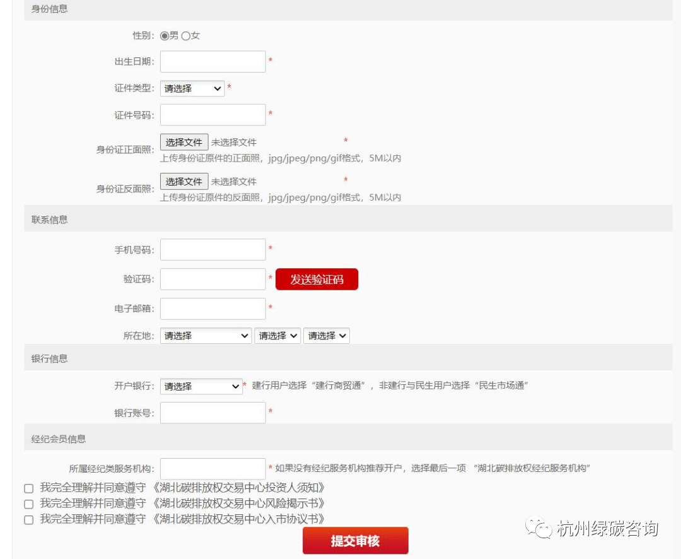Screen dimensions: 681x559
Task: Click the 出生日期 birth date field
Action: 212,61
